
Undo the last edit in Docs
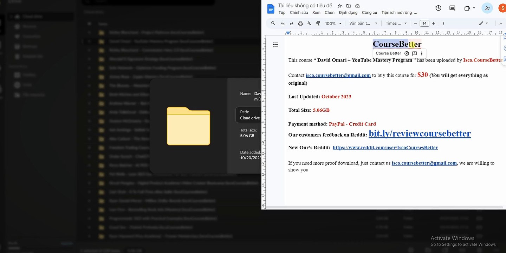click(283, 24)
